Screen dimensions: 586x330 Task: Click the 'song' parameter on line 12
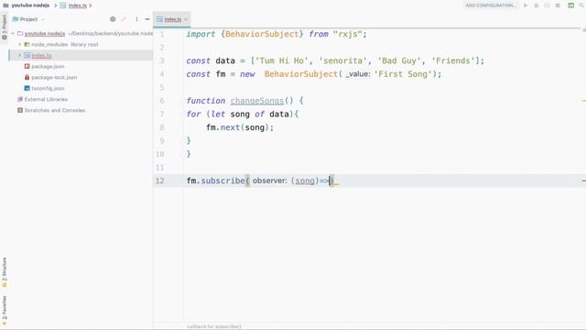click(305, 181)
